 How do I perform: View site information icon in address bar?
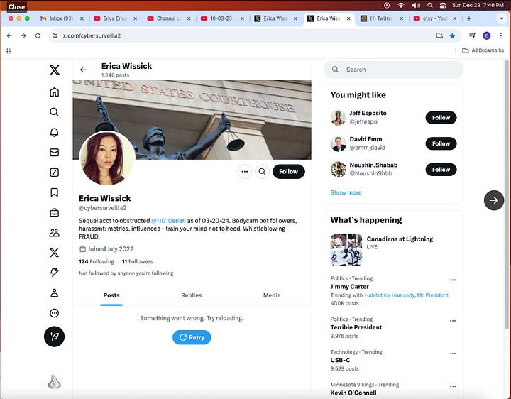pos(55,36)
